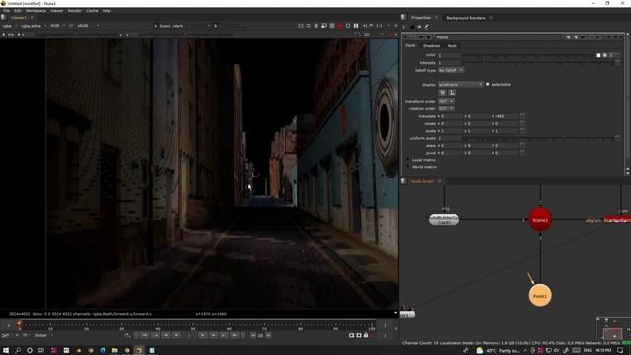Viewport: 631px width, 355px height.
Task: Open the Edit menu
Action: [x=18, y=11]
